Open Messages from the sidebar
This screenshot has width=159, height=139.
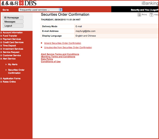click(13, 22)
